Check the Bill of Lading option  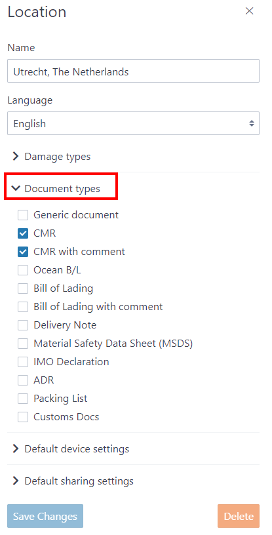(x=23, y=288)
